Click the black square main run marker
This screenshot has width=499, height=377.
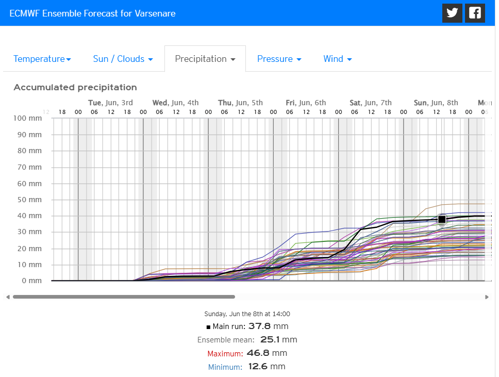pyautogui.click(x=442, y=219)
